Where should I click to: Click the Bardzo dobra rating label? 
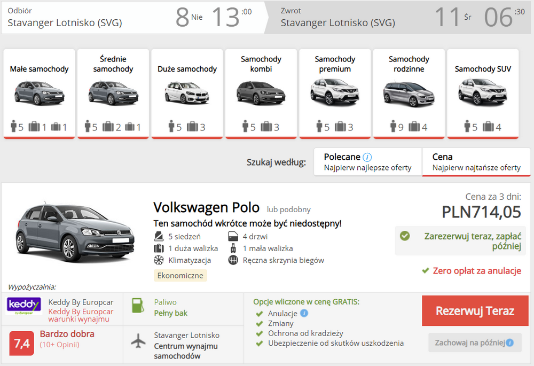pos(67,334)
